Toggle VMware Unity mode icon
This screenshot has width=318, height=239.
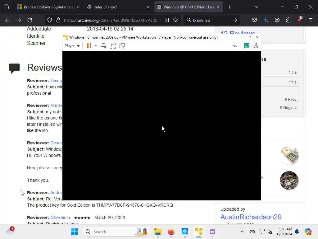[122, 46]
